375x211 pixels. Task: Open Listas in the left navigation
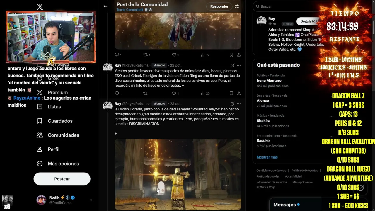(49, 107)
